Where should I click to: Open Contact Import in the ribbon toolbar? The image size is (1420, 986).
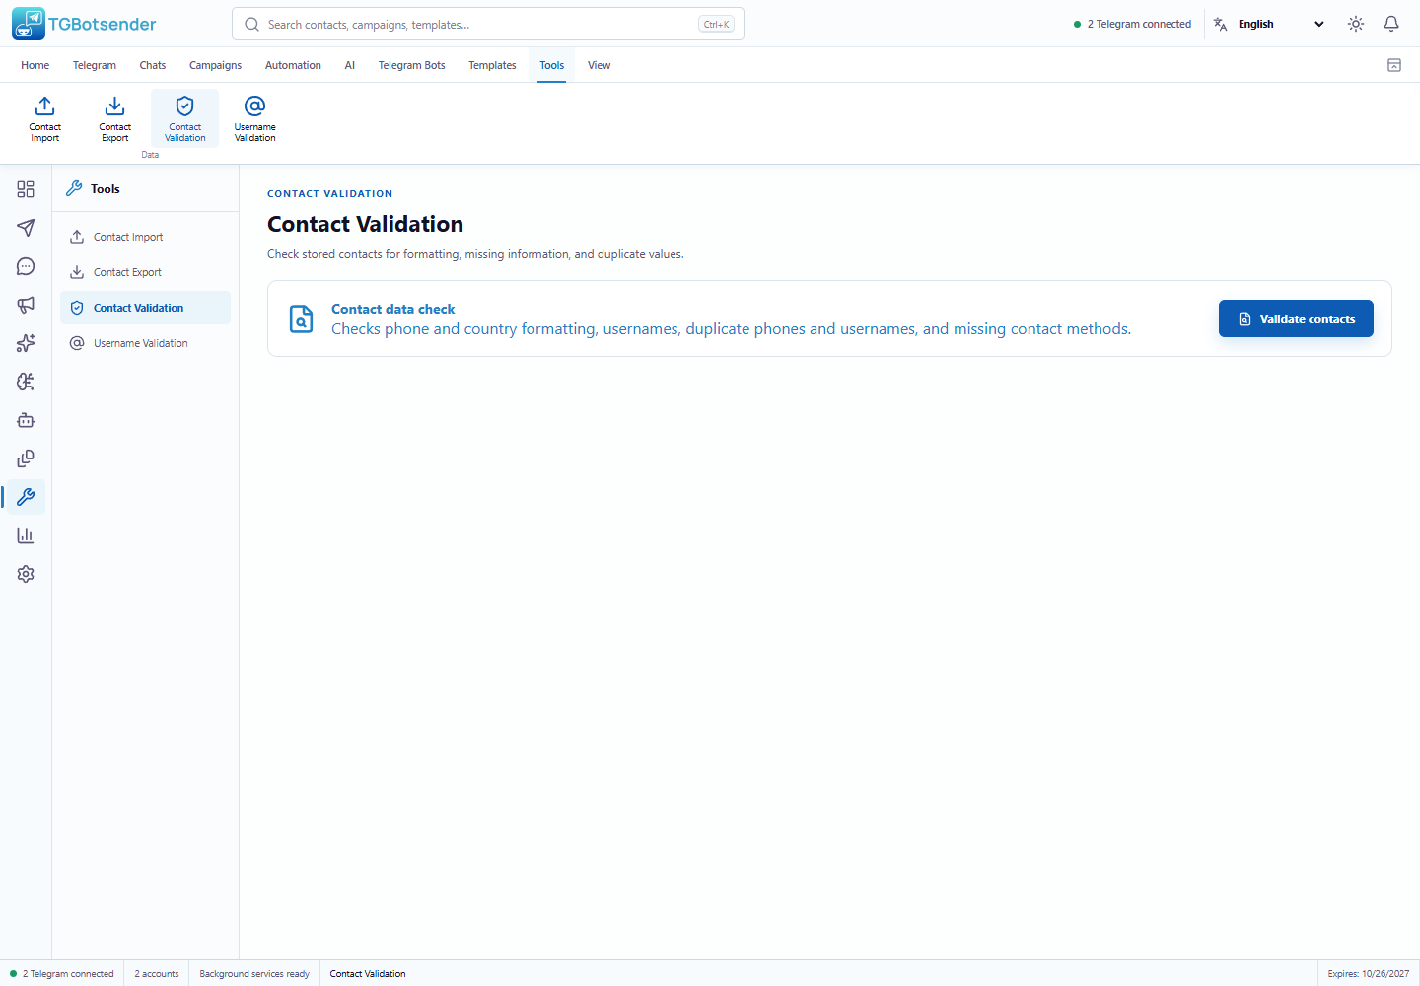45,118
